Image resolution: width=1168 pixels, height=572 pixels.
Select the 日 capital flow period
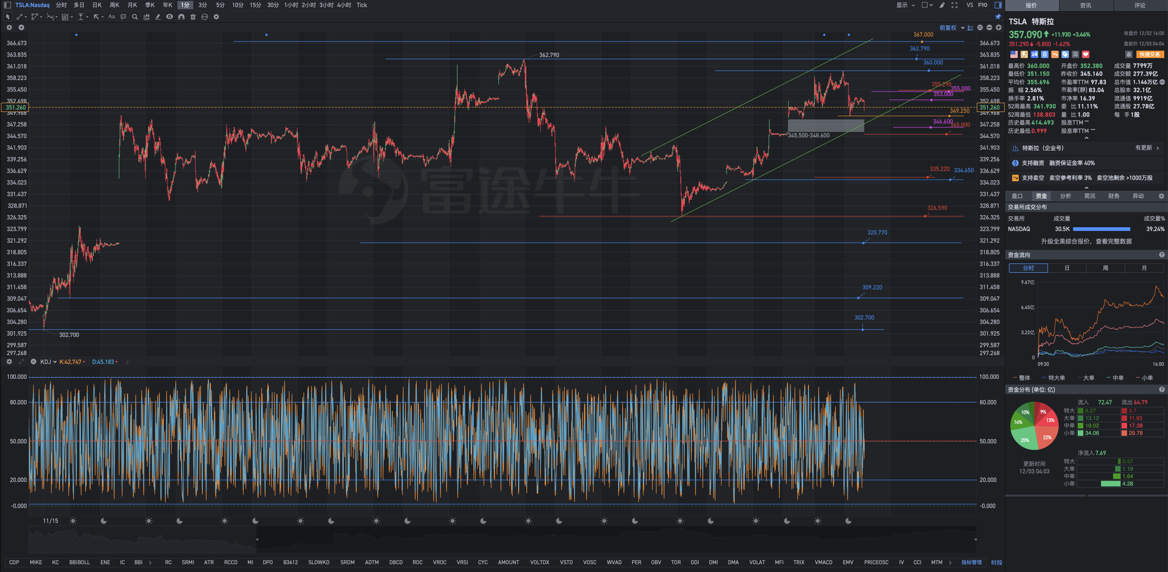click(x=1067, y=268)
